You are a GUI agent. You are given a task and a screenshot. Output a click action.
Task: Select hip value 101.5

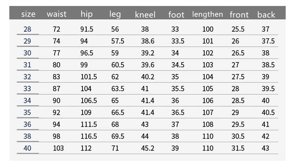tap(88, 77)
